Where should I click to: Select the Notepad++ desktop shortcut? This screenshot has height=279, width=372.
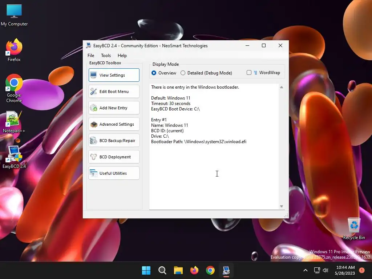pos(14,122)
